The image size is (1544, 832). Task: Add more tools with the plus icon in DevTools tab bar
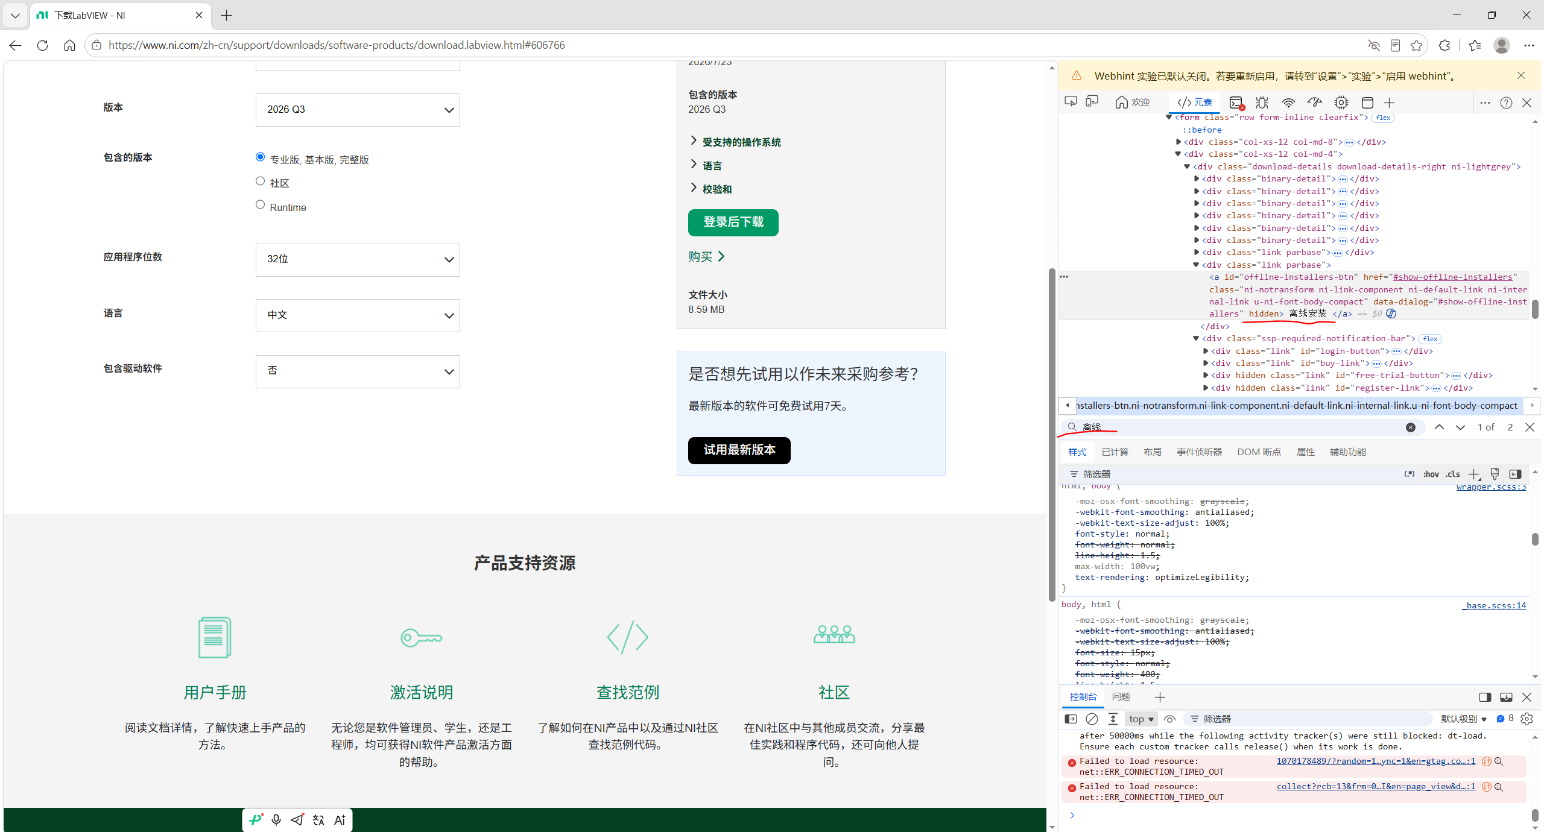pos(1390,102)
